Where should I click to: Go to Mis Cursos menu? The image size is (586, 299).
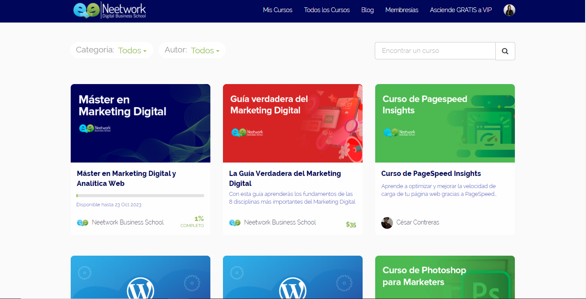click(278, 10)
